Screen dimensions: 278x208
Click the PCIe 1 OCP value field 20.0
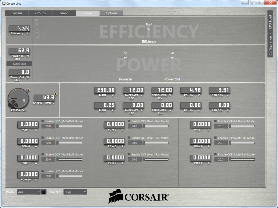(48, 126)
